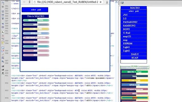Image resolution: width=182 pixels, height=102 pixels.
Task: Select ESP8266 in design panel list
Action: click(x=134, y=44)
